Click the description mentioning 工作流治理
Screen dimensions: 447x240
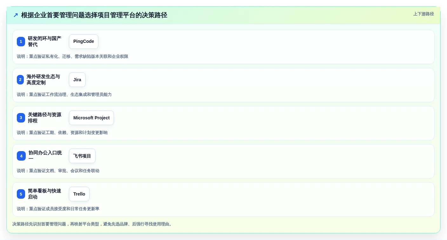pos(64,95)
